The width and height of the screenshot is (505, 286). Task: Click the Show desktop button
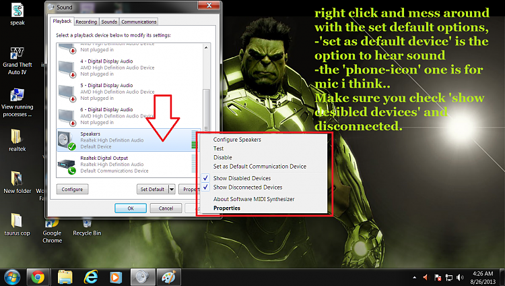[x=502, y=277]
